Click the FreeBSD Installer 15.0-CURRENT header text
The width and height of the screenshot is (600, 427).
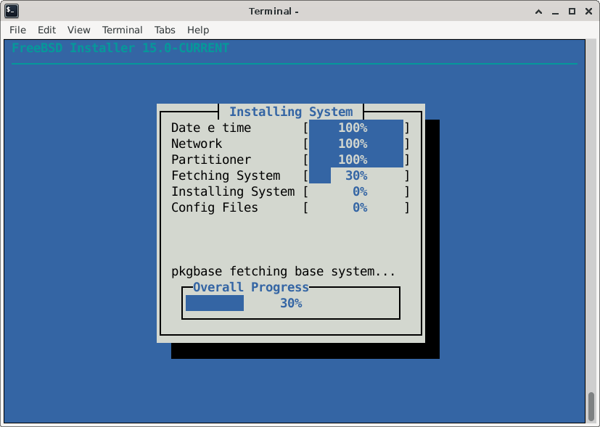coord(120,48)
